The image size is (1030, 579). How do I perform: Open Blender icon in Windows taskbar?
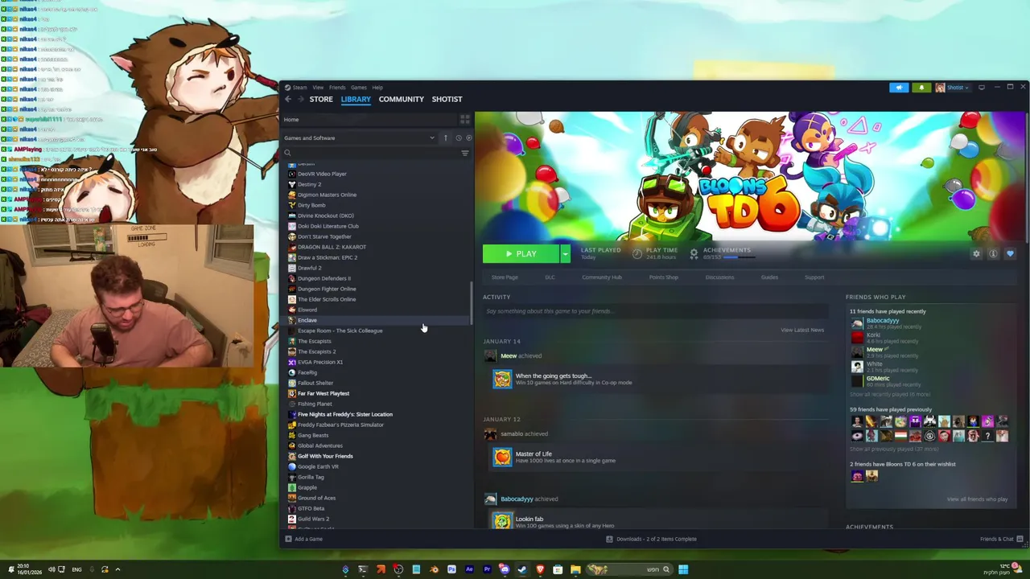[x=434, y=569]
